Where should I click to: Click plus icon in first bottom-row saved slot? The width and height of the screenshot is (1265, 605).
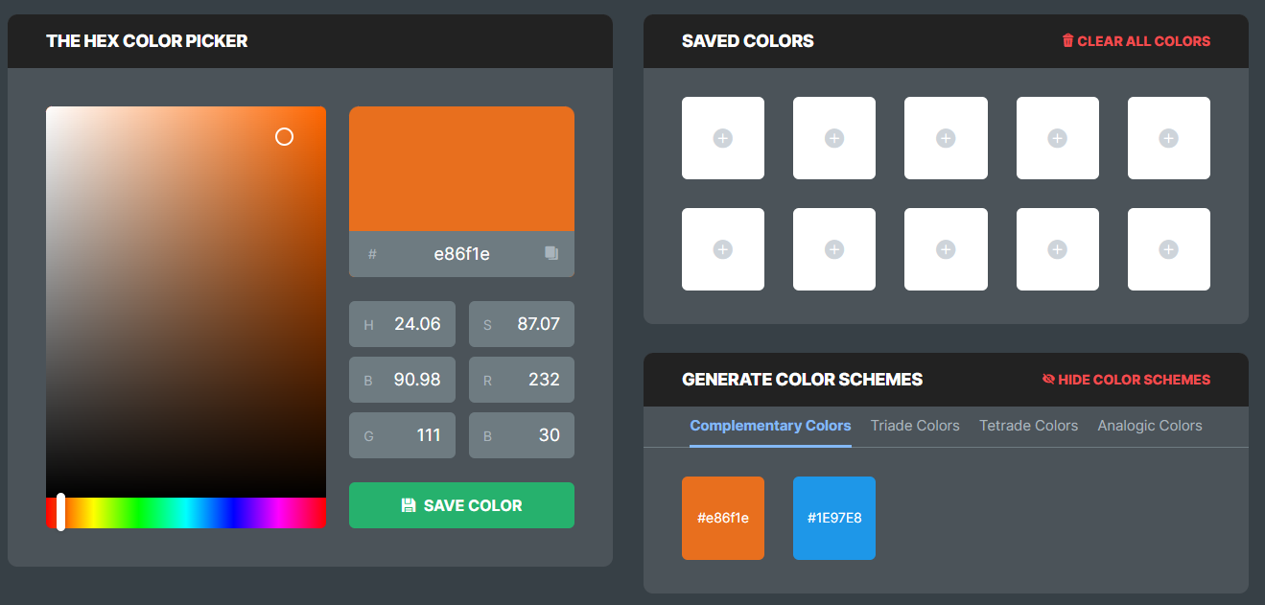point(723,249)
